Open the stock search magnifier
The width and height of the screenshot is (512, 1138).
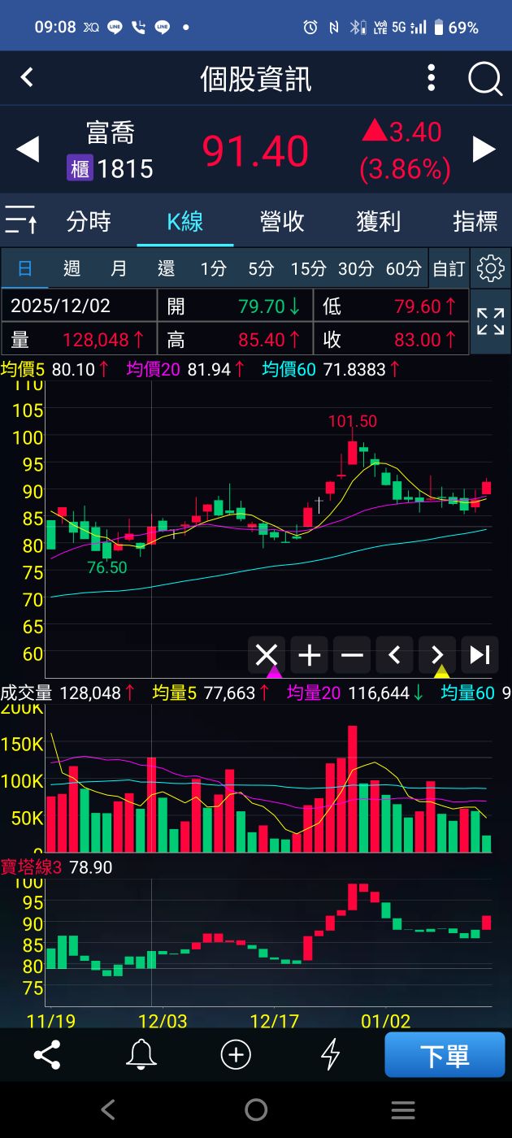coord(485,79)
